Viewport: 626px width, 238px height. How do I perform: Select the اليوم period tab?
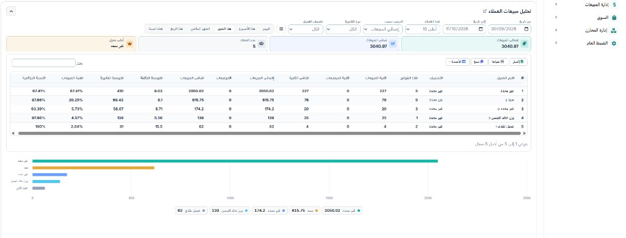pos(267,29)
